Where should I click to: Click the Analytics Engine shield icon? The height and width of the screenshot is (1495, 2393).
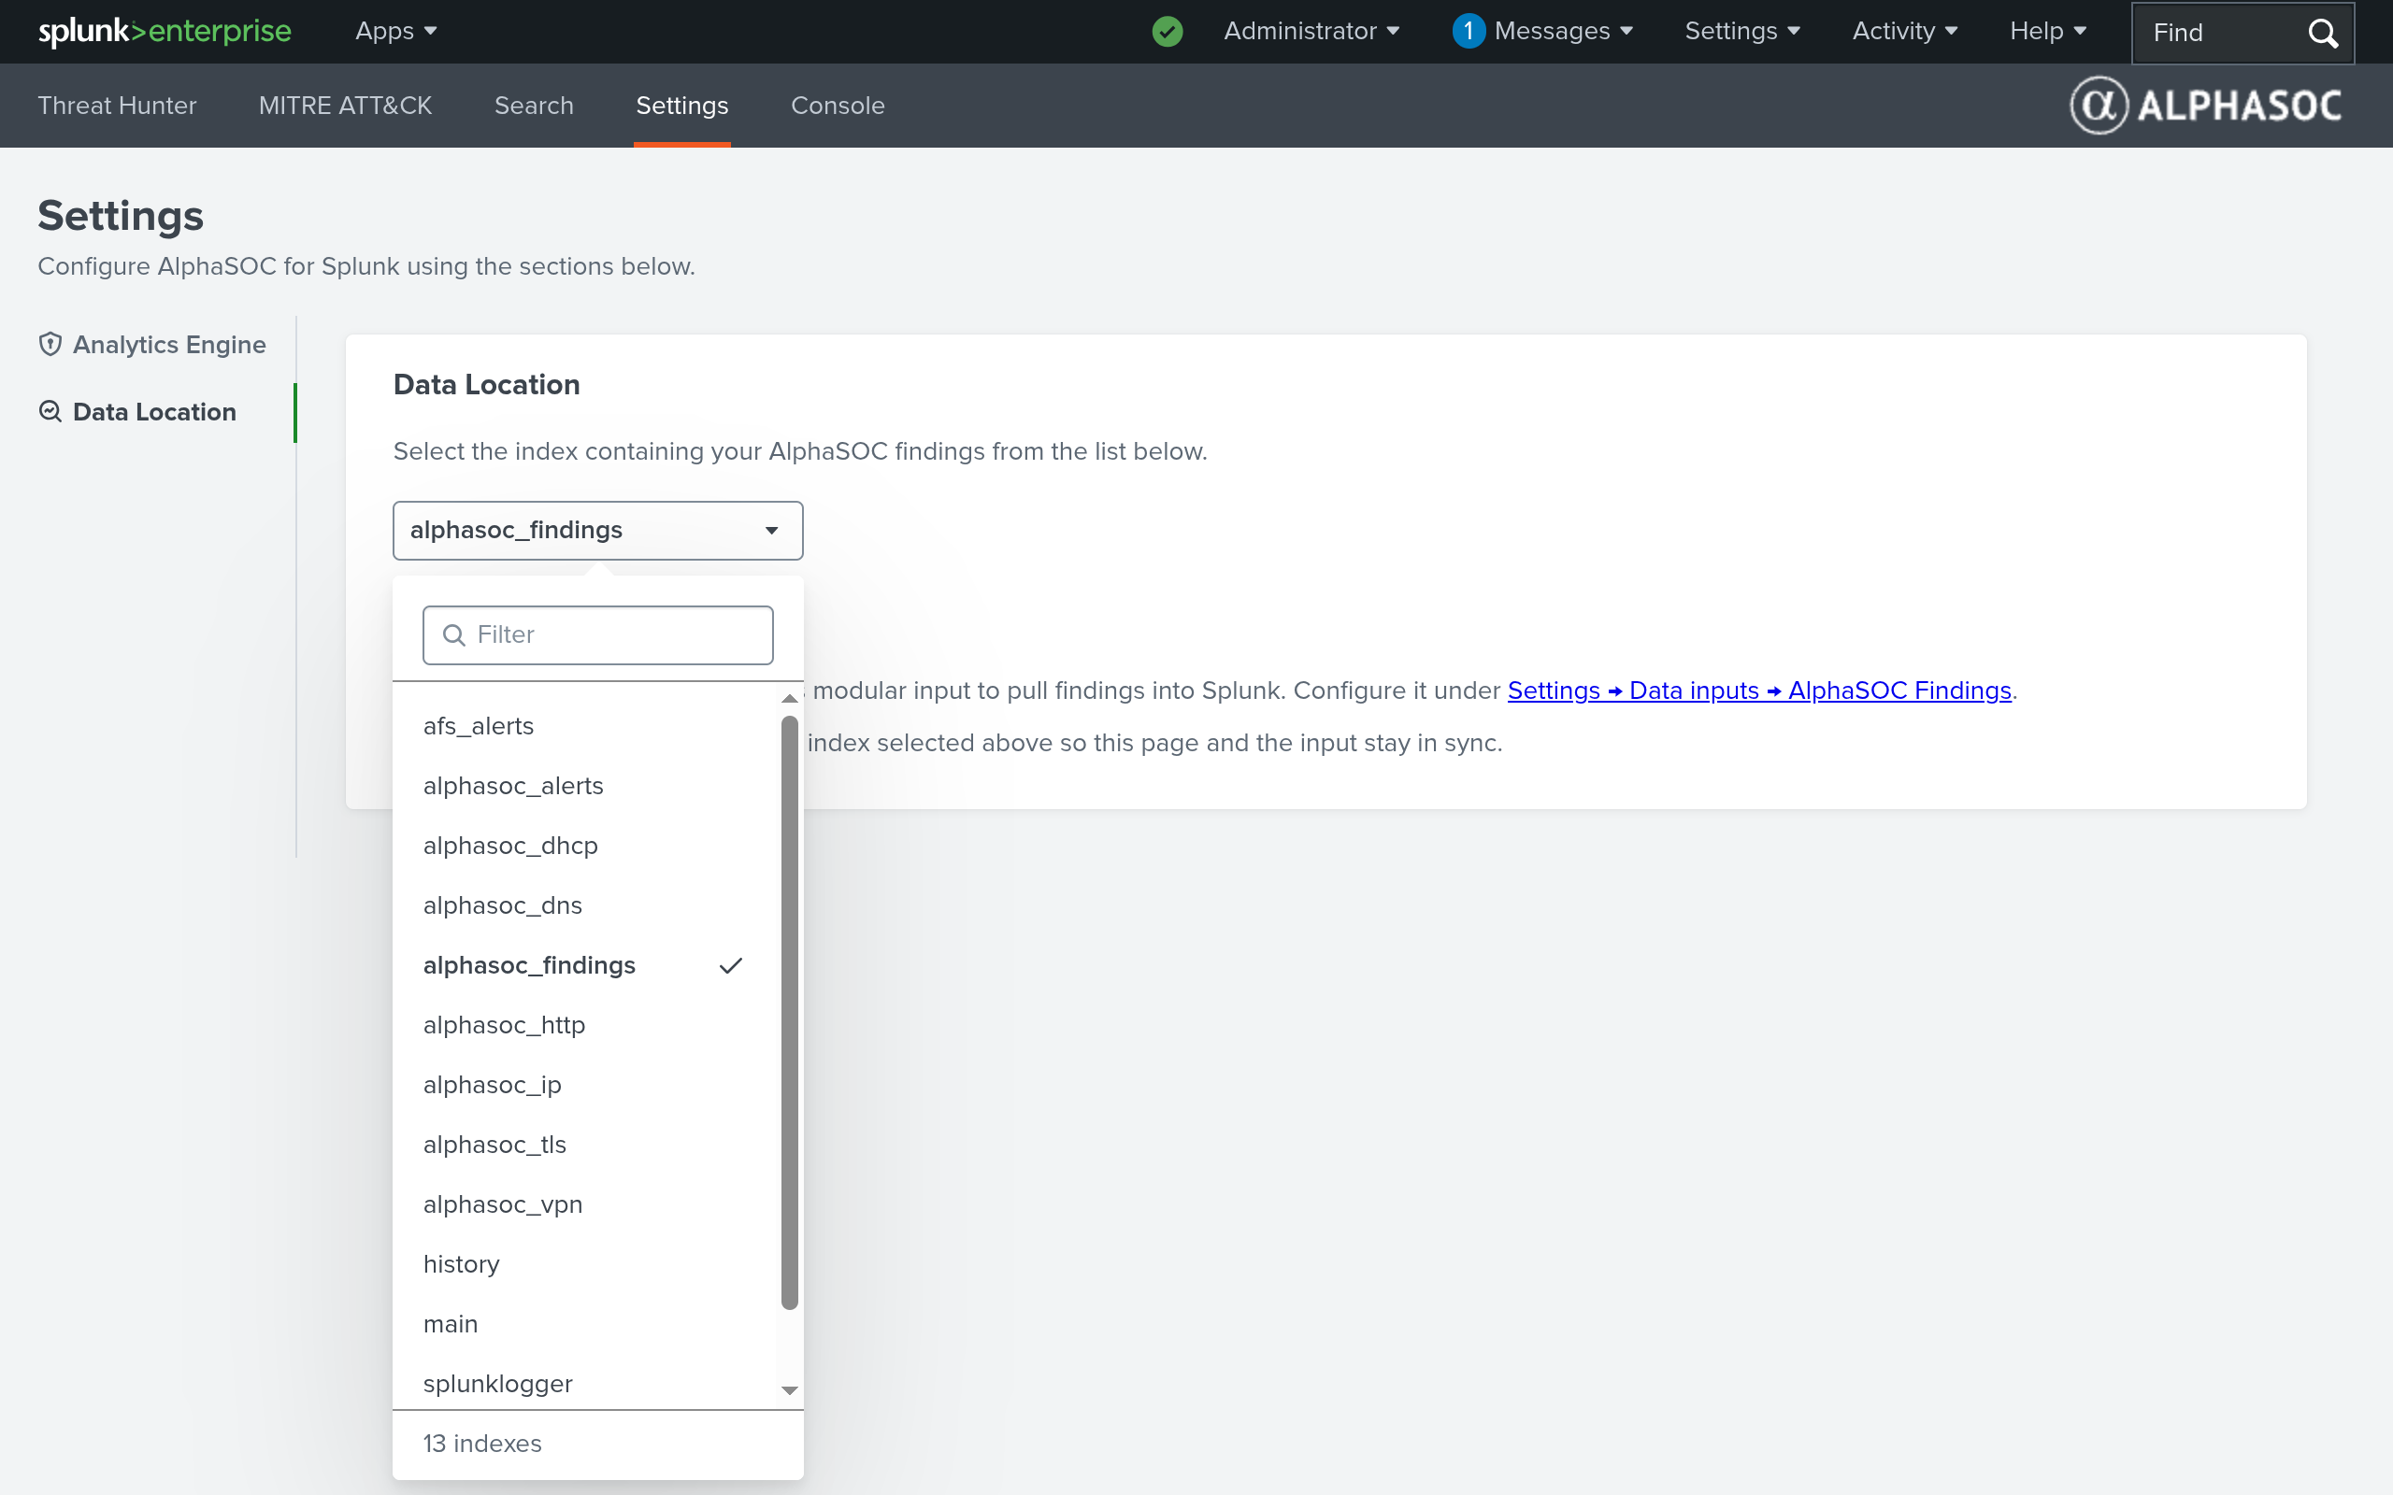pos(50,344)
